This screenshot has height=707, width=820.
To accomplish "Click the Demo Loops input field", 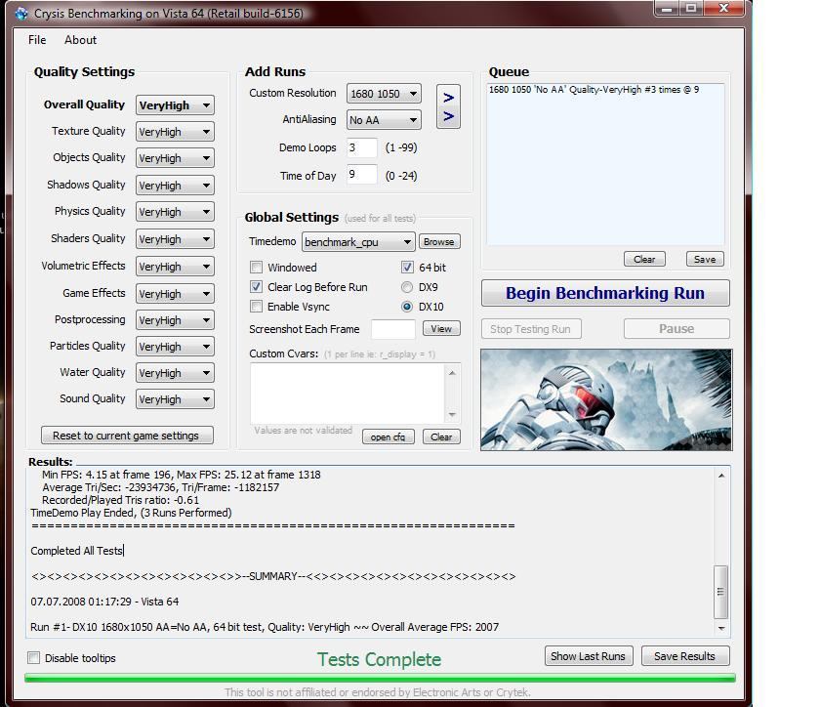I will point(362,147).
